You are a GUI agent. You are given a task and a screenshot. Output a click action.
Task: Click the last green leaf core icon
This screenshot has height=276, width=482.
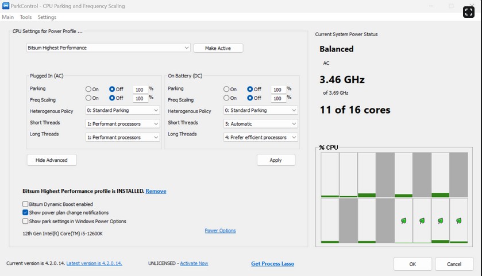click(x=458, y=220)
